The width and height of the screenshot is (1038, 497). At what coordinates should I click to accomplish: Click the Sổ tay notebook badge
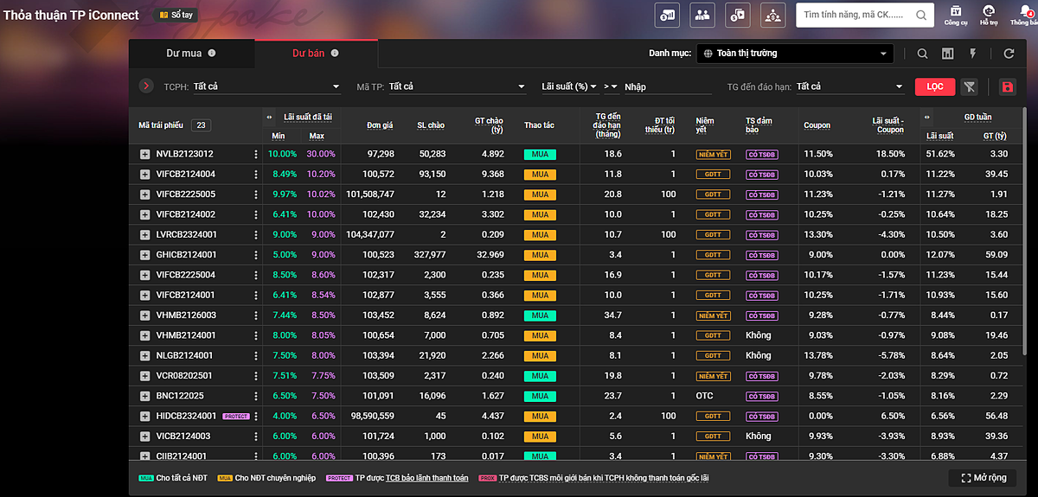click(x=176, y=15)
